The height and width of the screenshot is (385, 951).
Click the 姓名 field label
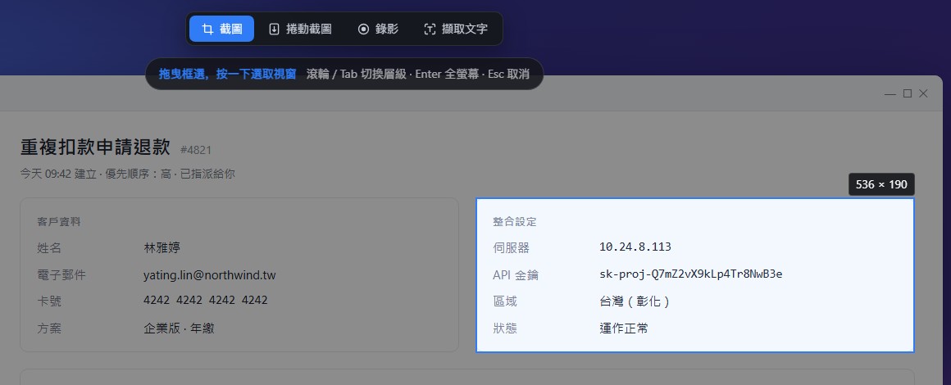tap(49, 248)
